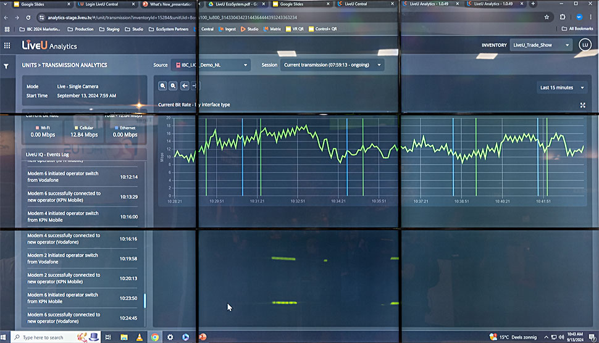The image size is (599, 343).
Task: Open the IBC 2024 Marketing bookmark folder
Action: click(x=40, y=29)
